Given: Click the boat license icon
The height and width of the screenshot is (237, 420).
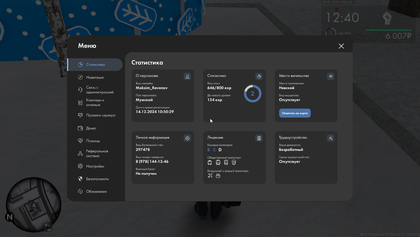Looking at the screenshot, I should (x=218, y=176).
